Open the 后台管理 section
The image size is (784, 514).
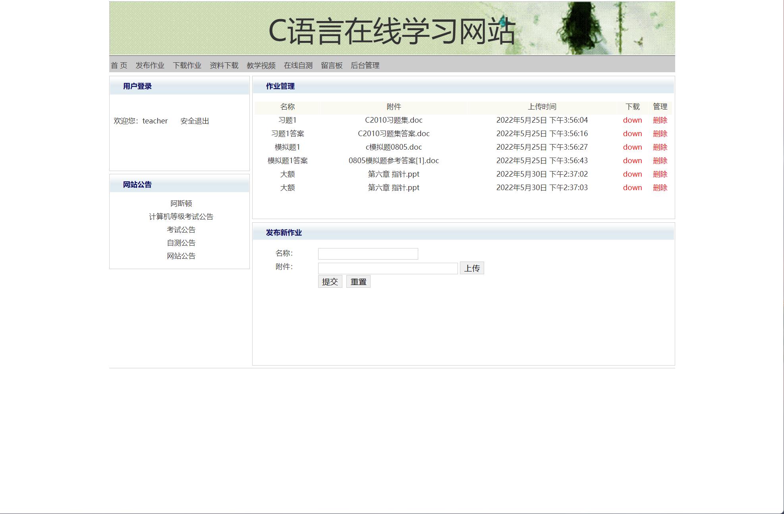365,65
